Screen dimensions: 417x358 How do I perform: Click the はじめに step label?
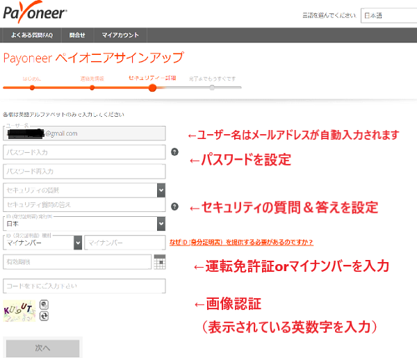[32, 79]
